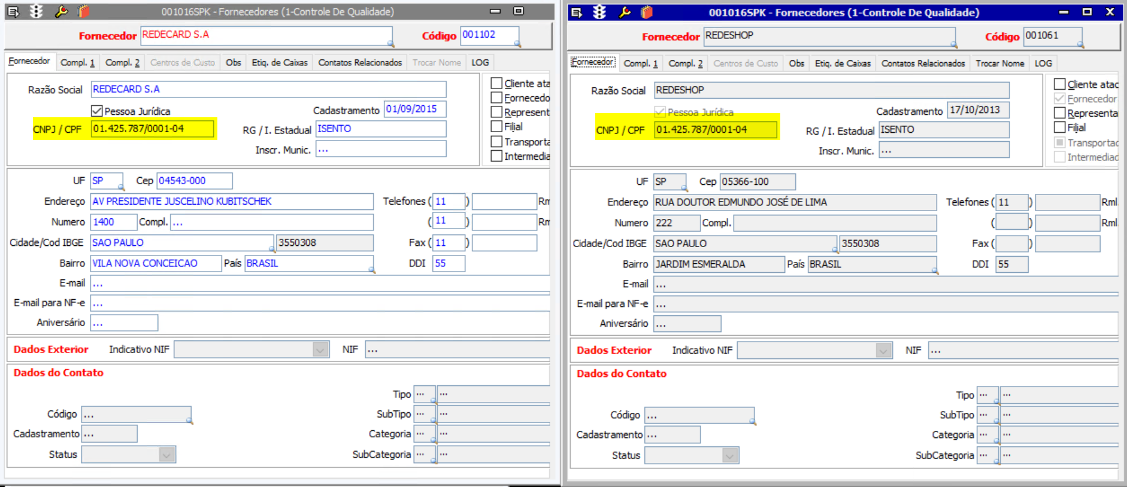
Task: Open contact Código lookup marker in the REDESHOP window
Action: tap(752, 422)
